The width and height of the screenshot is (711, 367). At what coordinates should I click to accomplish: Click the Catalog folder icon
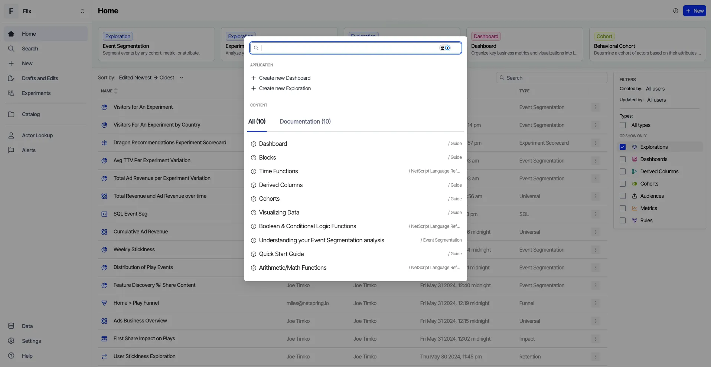(11, 114)
